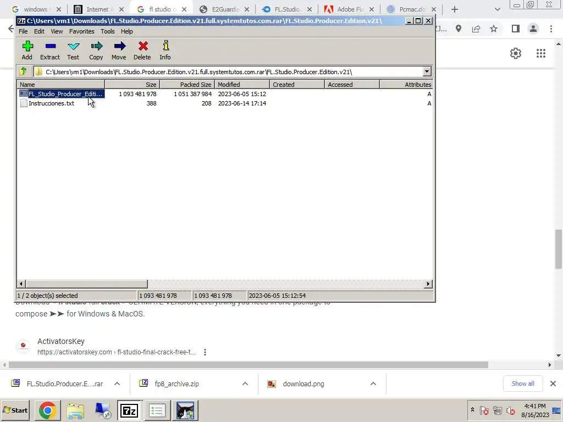
Task: Click the Share page icon in Chrome
Action: (x=476, y=29)
